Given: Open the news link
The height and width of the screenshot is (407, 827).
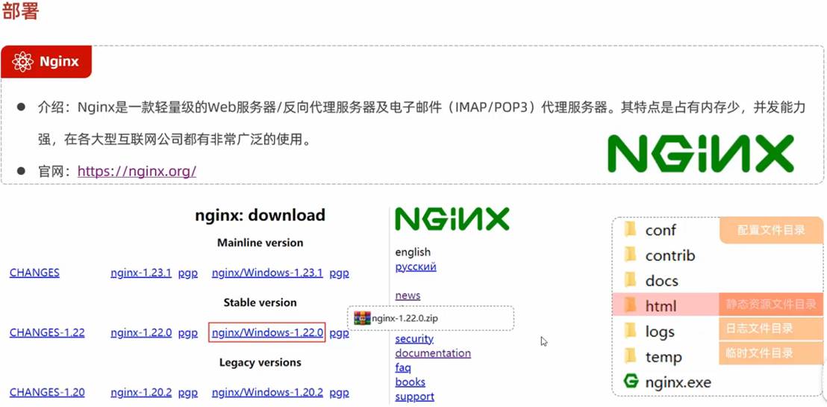Looking at the screenshot, I should coord(408,295).
